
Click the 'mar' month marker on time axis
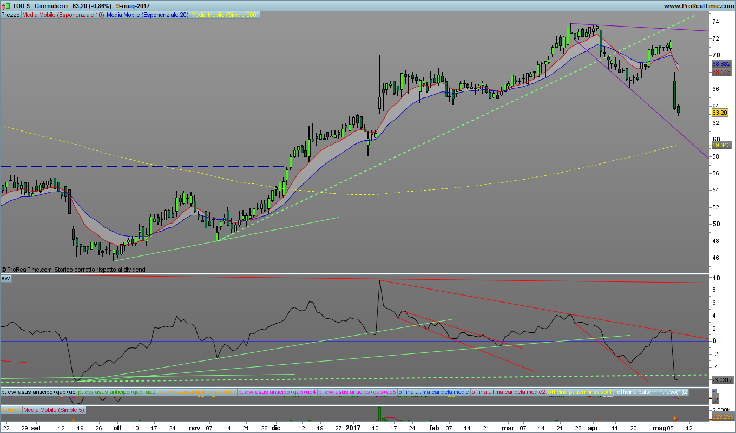tap(508, 428)
